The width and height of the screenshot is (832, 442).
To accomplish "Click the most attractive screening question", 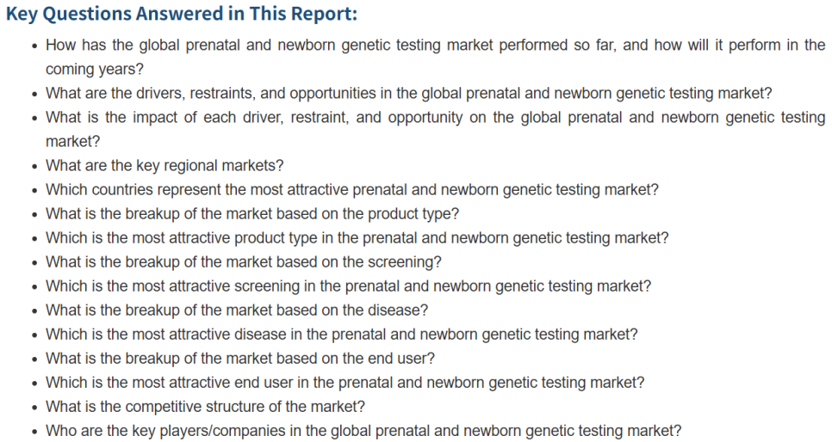I will 348,286.
